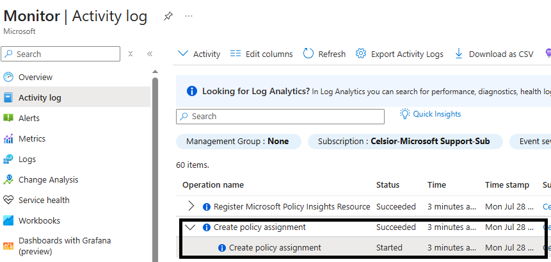Click sidebar scrollbar up arrow
The height and width of the screenshot is (262, 551).
tap(155, 72)
